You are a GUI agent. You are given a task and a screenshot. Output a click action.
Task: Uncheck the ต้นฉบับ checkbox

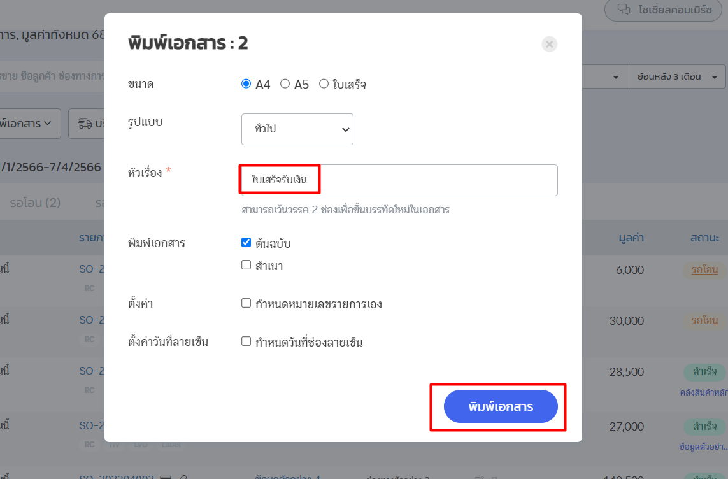pyautogui.click(x=246, y=242)
